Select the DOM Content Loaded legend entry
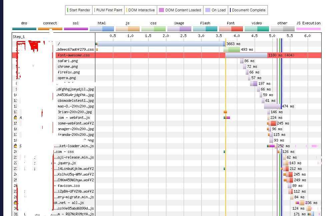Screen dimensions: 328x216 click(180, 10)
